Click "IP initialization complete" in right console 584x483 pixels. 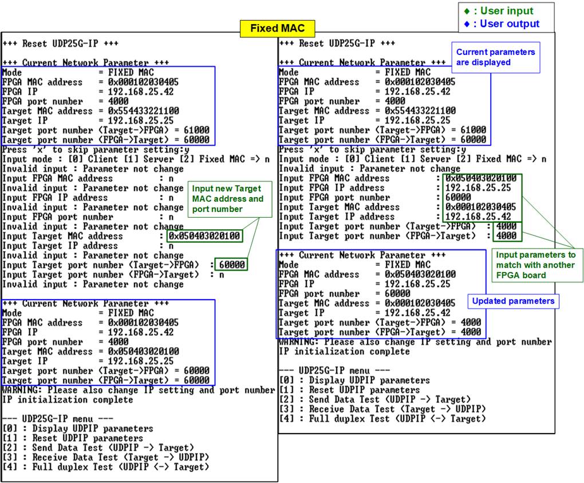click(x=345, y=352)
